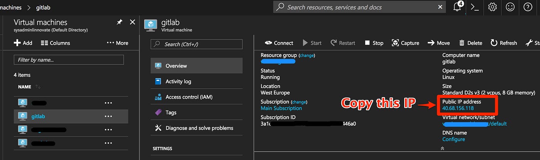Open the Overview menu item

tap(197, 66)
